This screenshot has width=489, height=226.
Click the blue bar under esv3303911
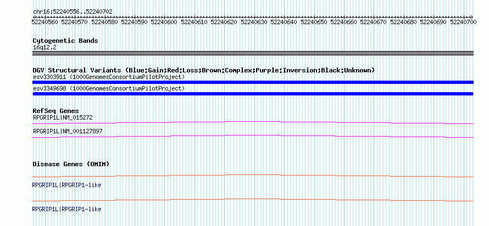pos(253,82)
